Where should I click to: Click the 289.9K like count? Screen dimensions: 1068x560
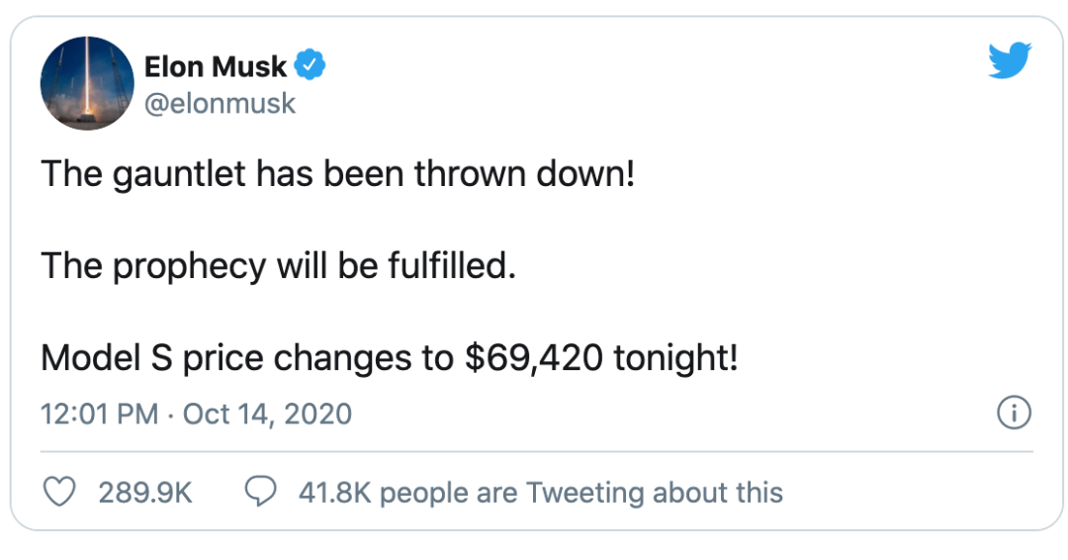click(x=145, y=493)
